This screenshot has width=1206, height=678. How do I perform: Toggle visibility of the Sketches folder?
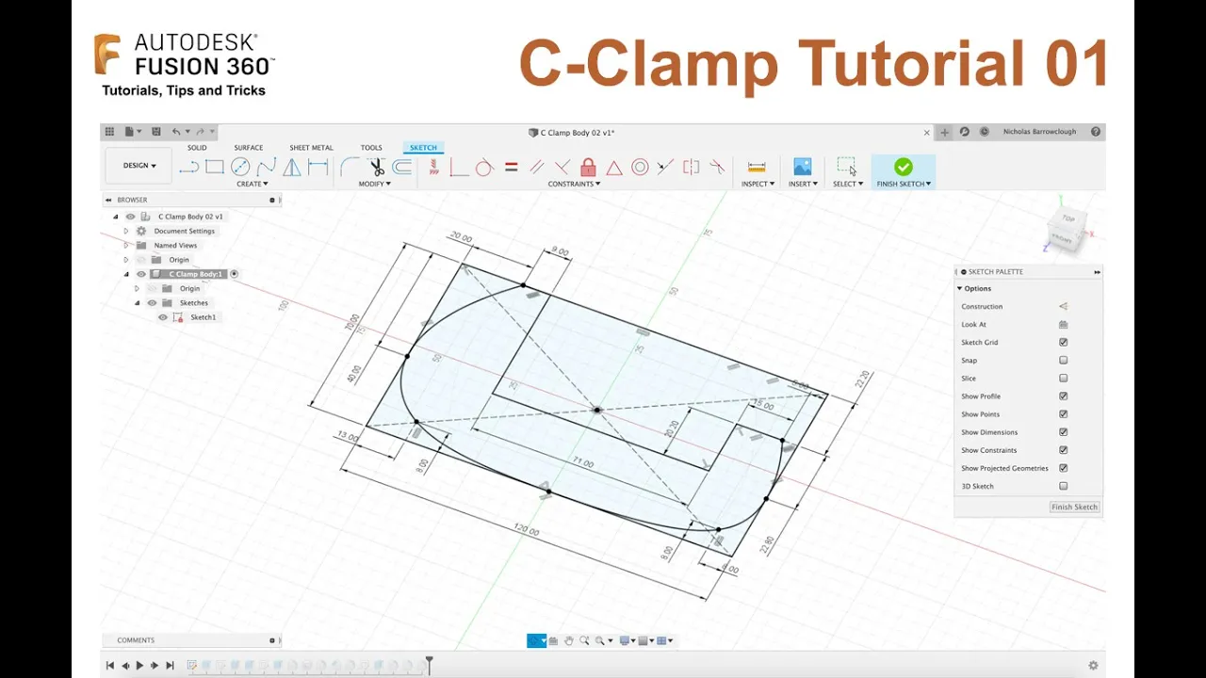point(152,303)
